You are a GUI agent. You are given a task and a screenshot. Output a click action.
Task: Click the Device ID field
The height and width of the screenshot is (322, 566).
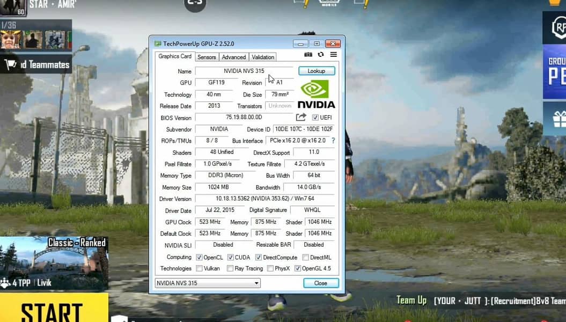tap(304, 129)
